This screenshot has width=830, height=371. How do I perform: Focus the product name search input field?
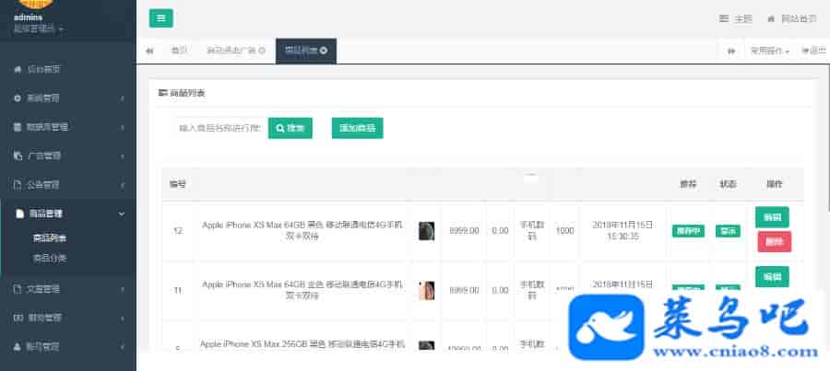pos(219,128)
